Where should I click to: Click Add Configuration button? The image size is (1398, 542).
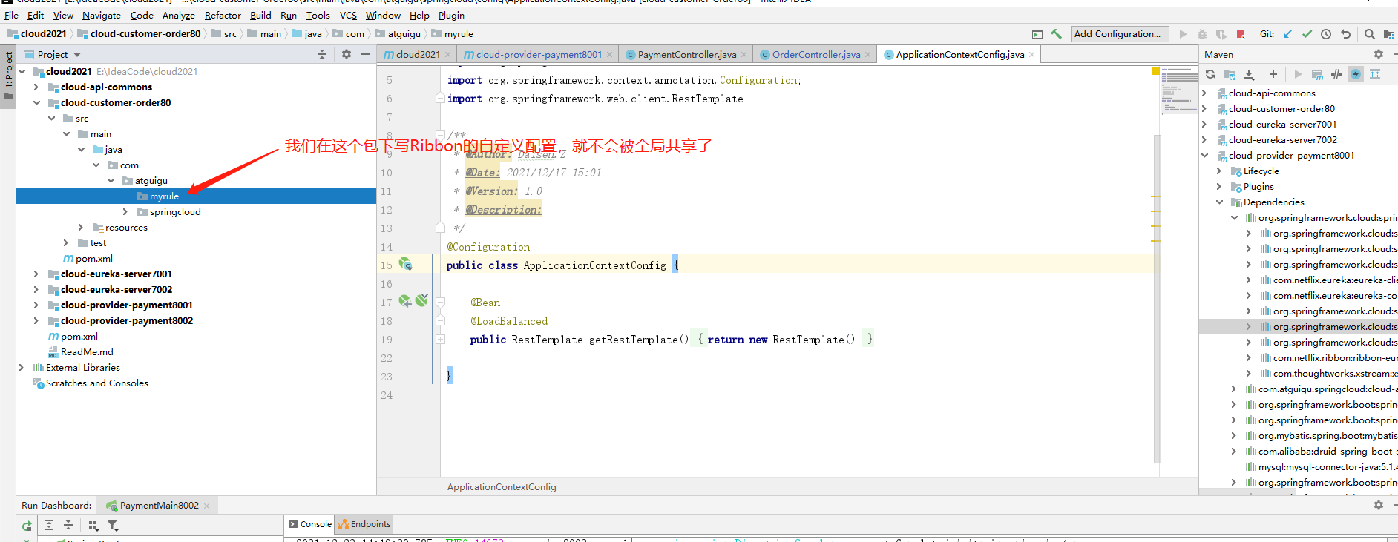click(x=1119, y=34)
